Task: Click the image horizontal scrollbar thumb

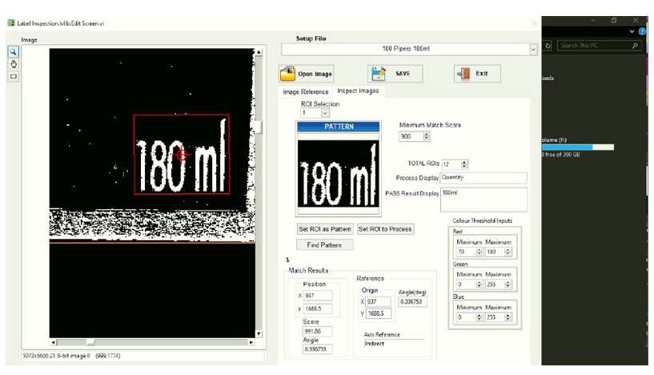Action: click(x=91, y=342)
